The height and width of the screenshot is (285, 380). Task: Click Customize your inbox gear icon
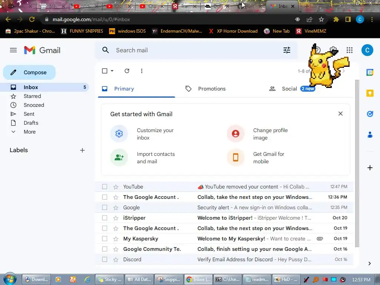[x=119, y=134]
